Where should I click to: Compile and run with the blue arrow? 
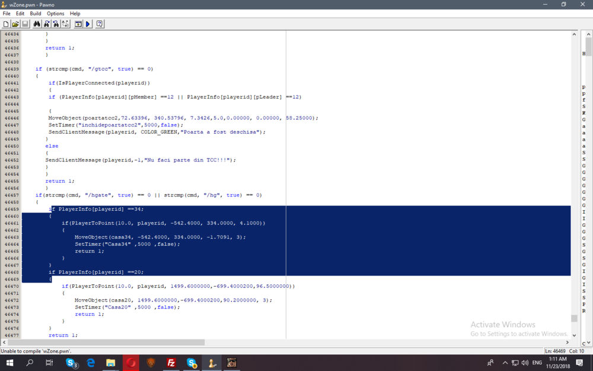coord(88,24)
